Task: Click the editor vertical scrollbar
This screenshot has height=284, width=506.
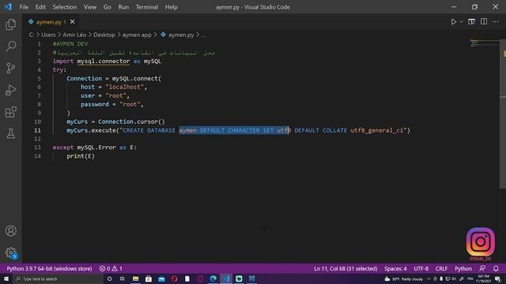Action: pyautogui.click(x=503, y=114)
